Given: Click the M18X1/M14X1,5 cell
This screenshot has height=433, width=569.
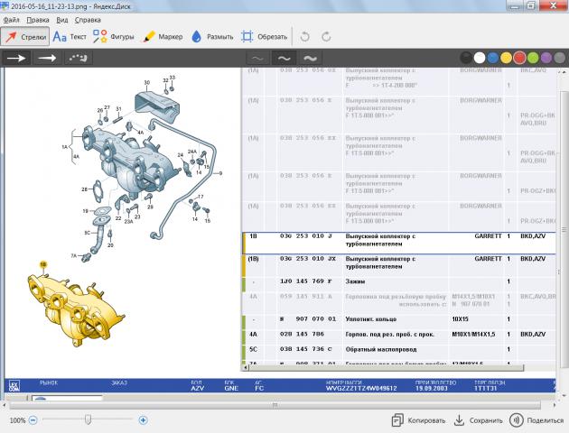Looking at the screenshot, I should pyautogui.click(x=473, y=334).
